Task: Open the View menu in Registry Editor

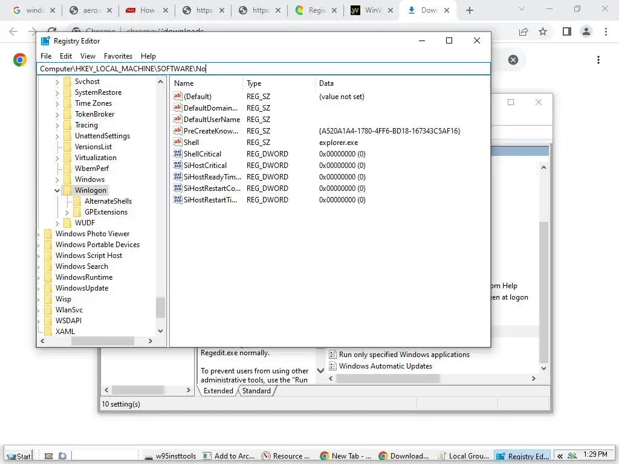Action: (88, 56)
